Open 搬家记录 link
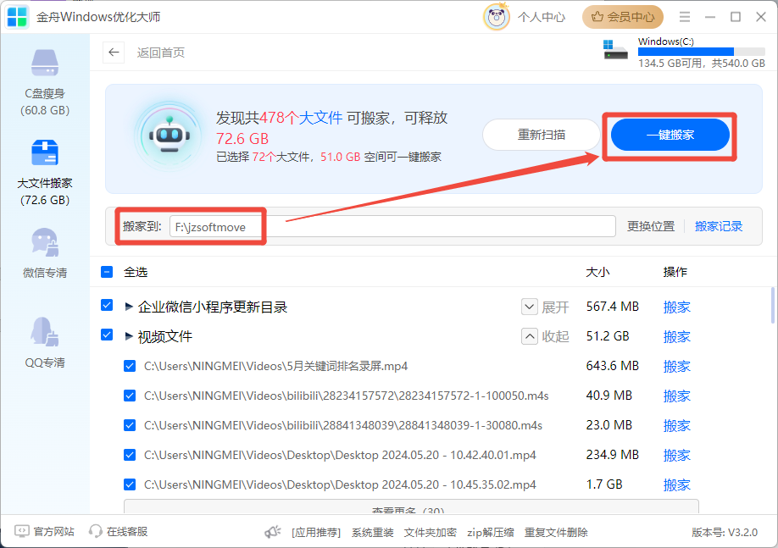The width and height of the screenshot is (778, 548). [719, 227]
